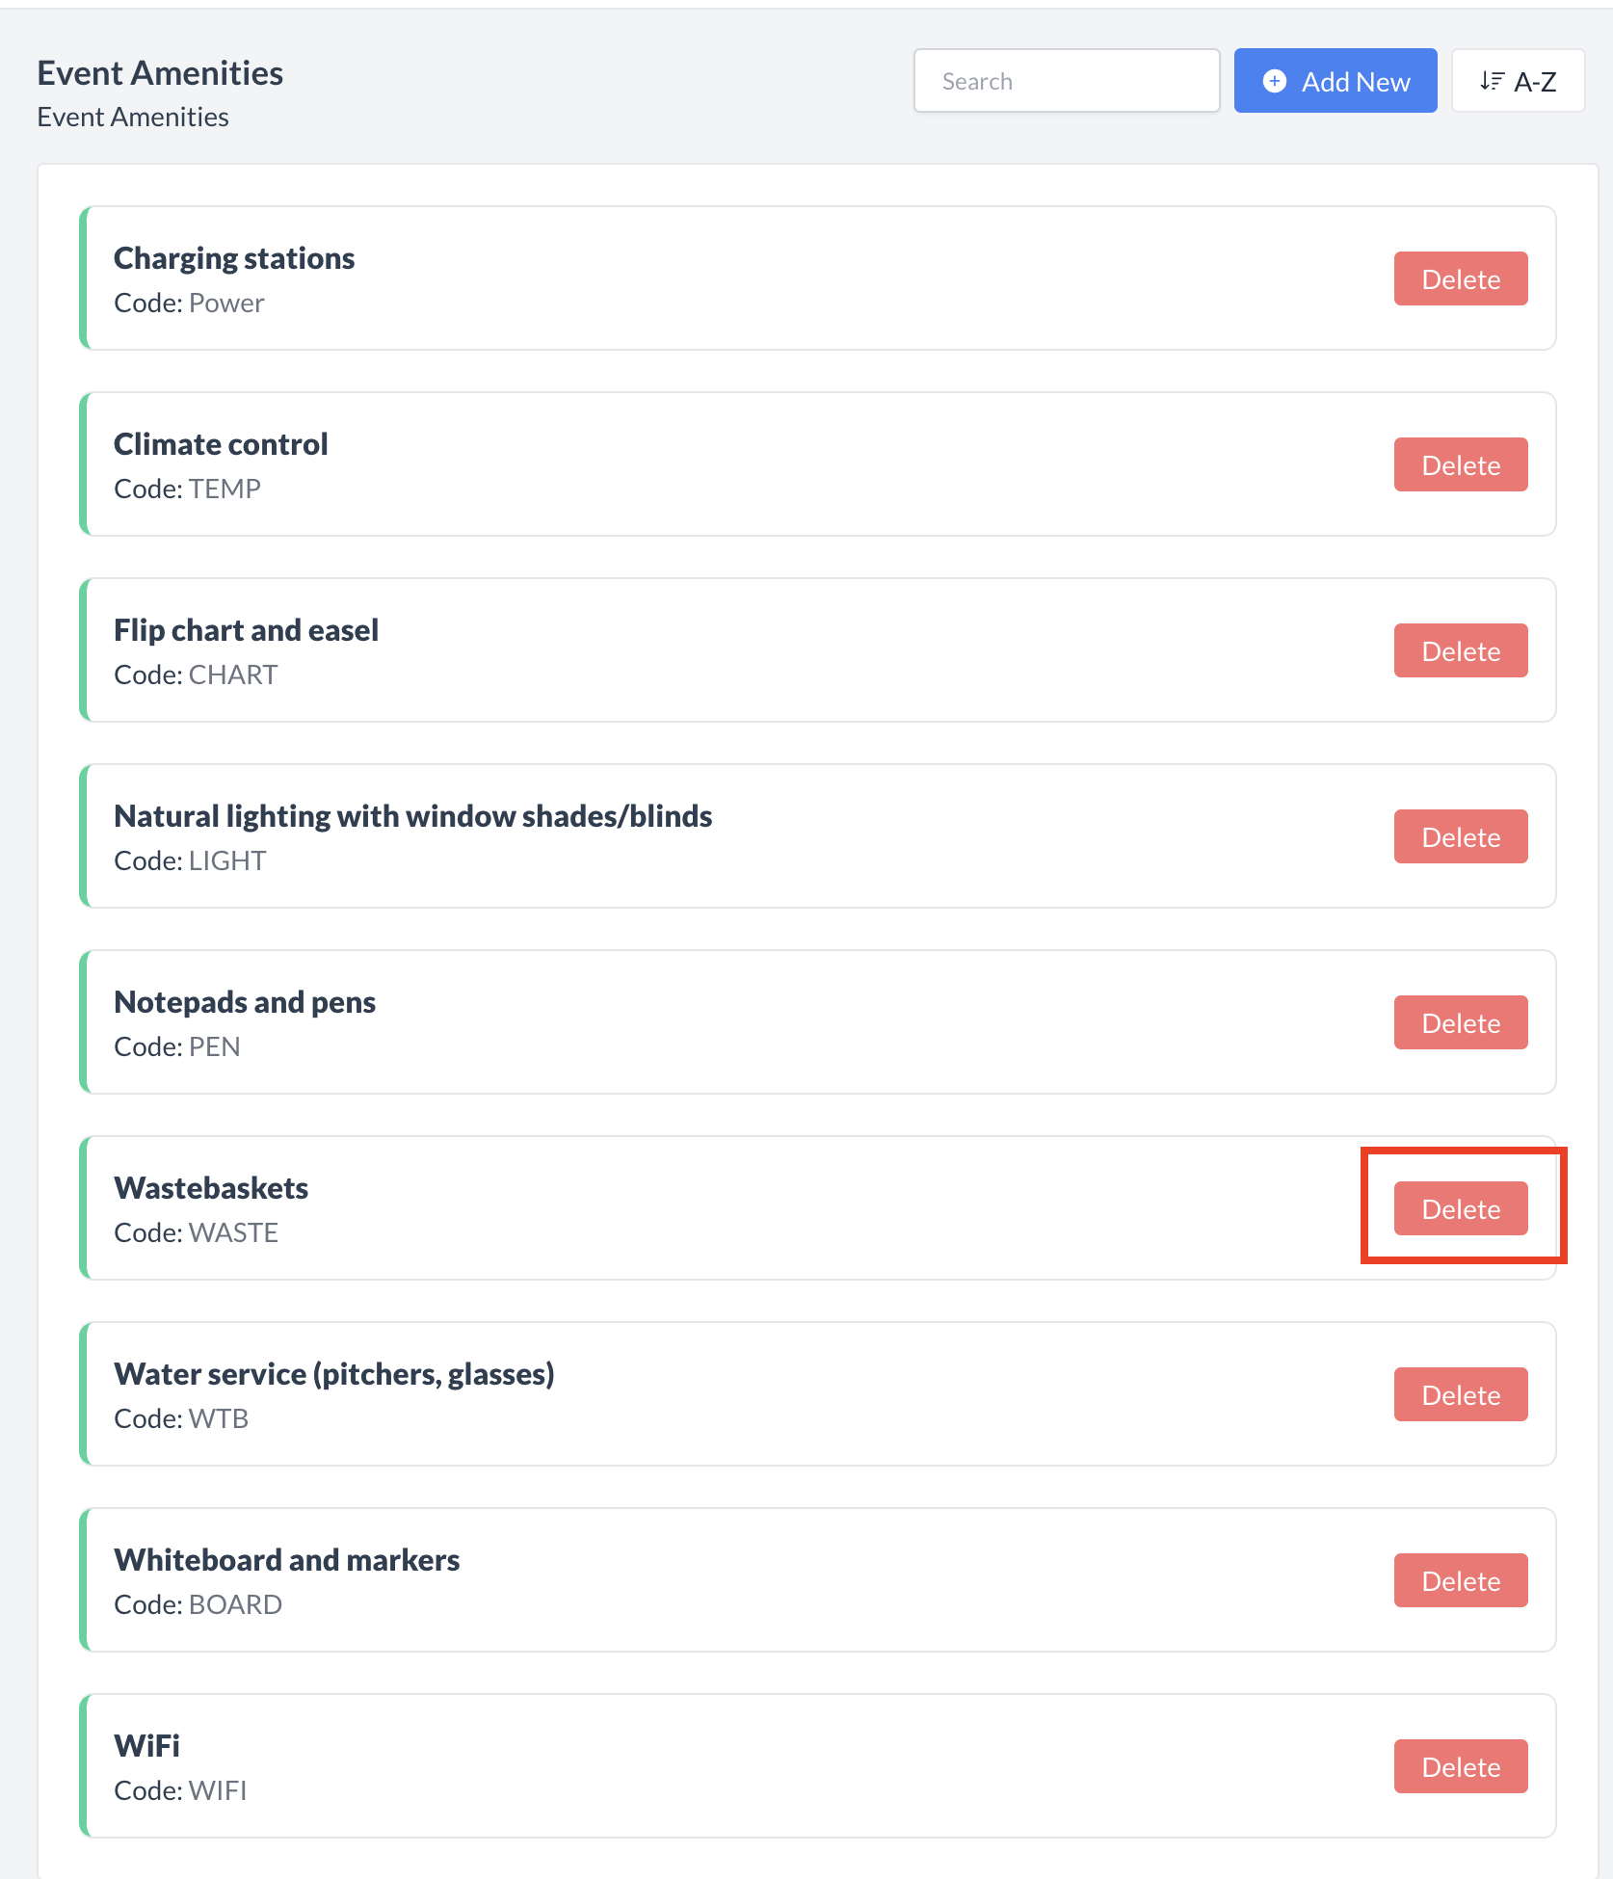Select the Flip chart and easel title
The width and height of the screenshot is (1613, 1879).
click(x=246, y=630)
